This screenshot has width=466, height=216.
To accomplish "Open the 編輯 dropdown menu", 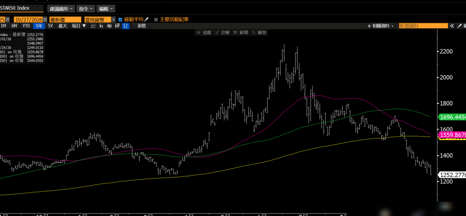I will 106,9.
